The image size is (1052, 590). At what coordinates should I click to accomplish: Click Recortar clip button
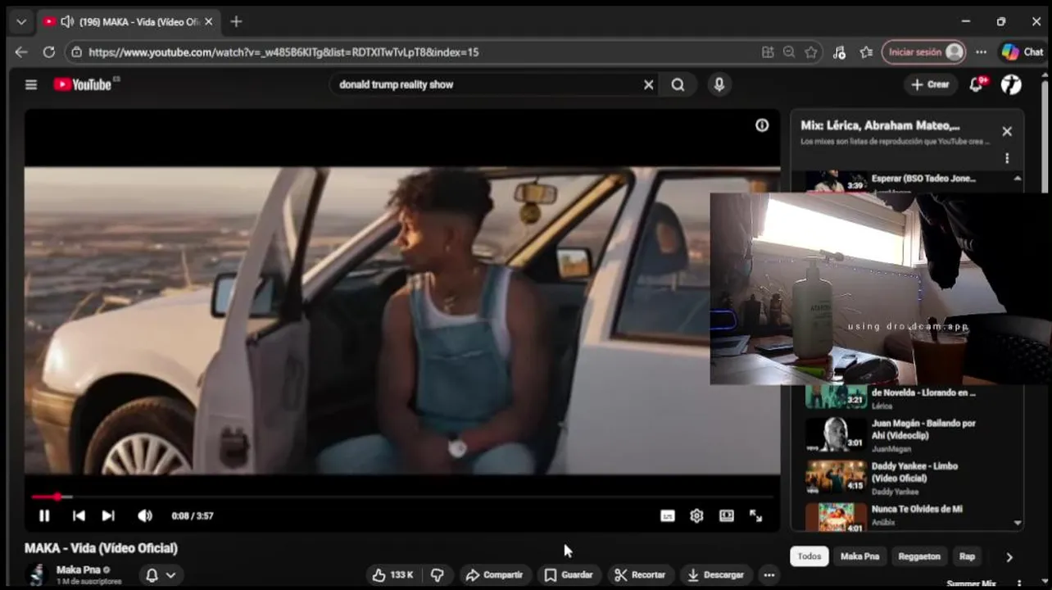click(x=641, y=575)
